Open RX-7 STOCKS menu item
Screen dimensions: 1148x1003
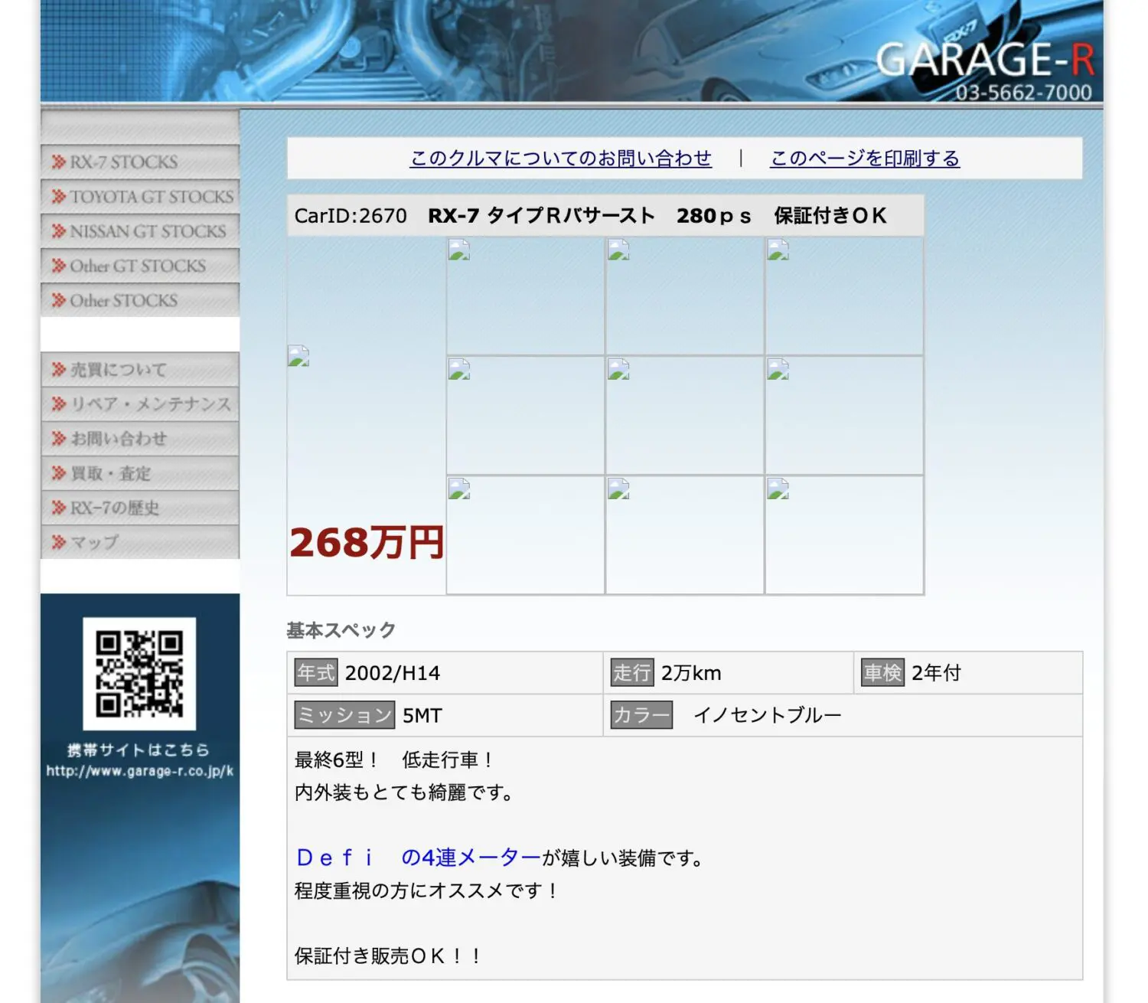139,162
